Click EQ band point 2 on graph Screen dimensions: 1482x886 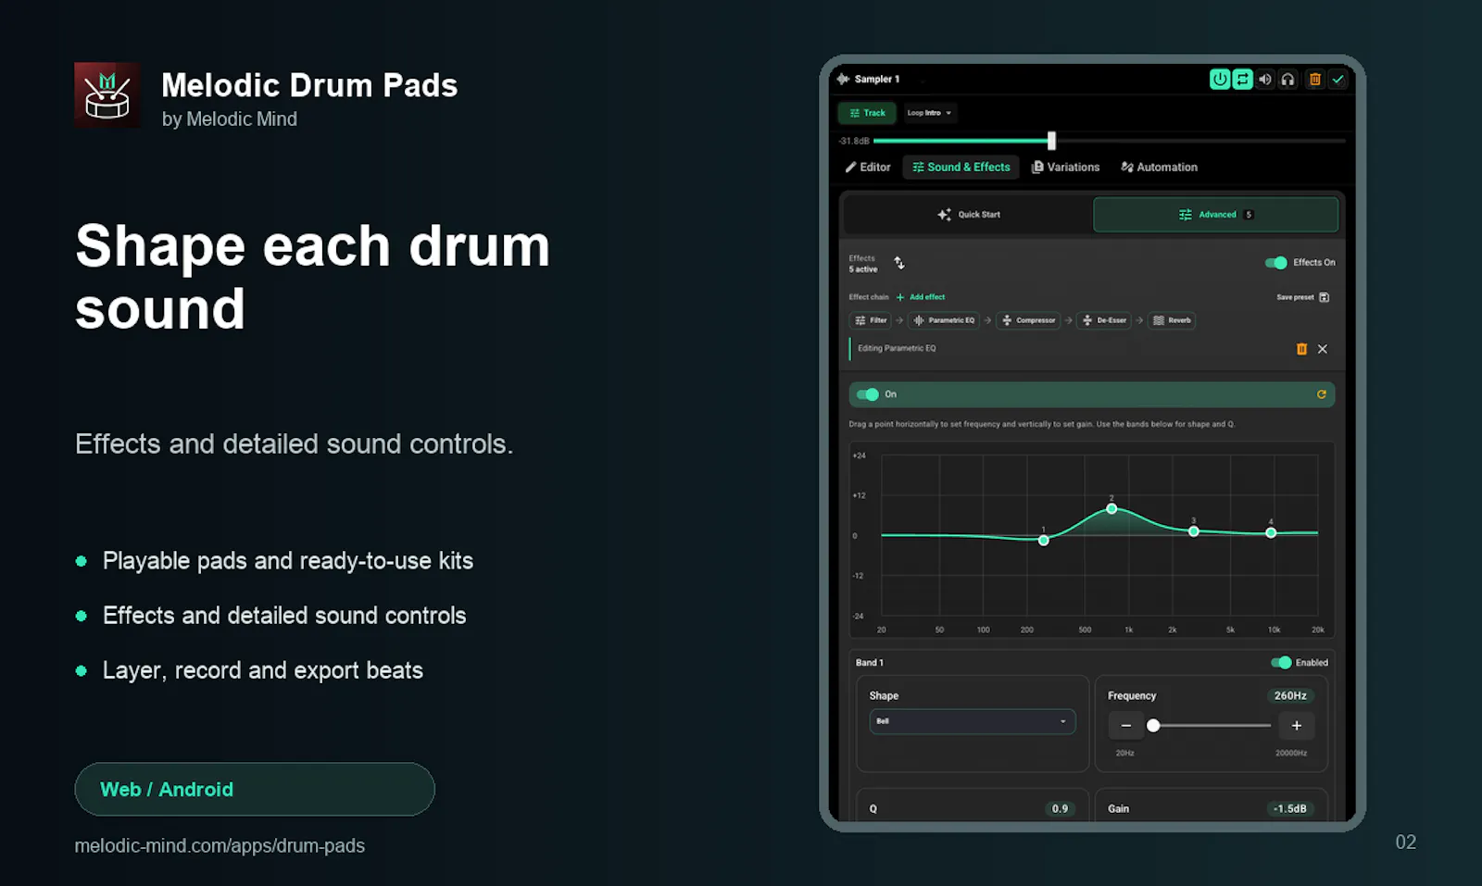(1111, 509)
